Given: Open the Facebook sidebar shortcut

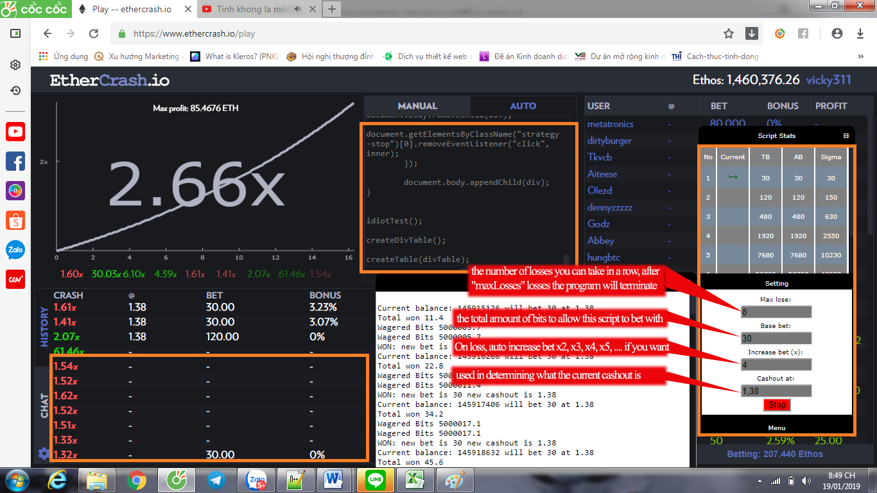Looking at the screenshot, I should [x=15, y=161].
